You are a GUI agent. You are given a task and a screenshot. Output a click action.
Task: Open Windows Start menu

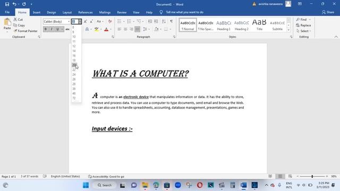(86, 185)
